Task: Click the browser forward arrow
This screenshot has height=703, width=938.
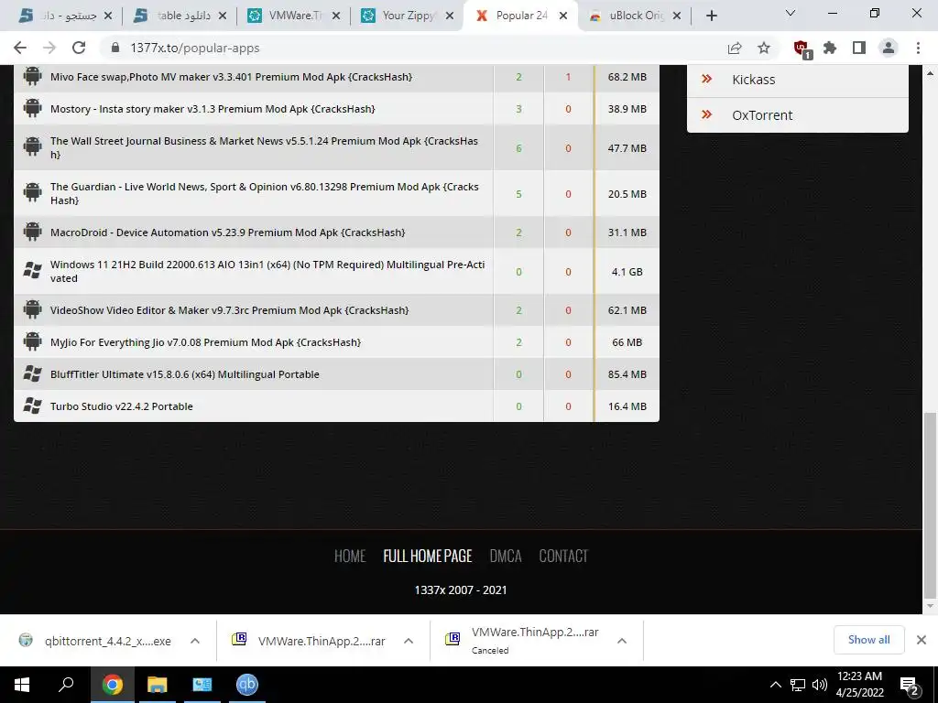Action: 49,48
